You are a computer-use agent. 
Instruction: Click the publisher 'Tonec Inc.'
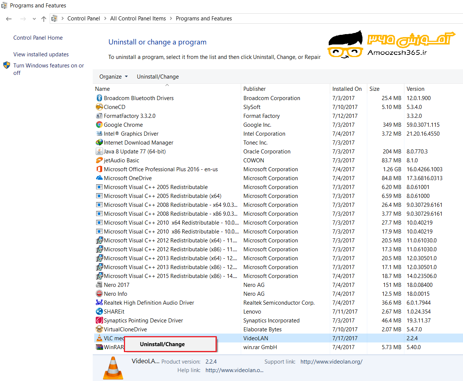tap(255, 143)
